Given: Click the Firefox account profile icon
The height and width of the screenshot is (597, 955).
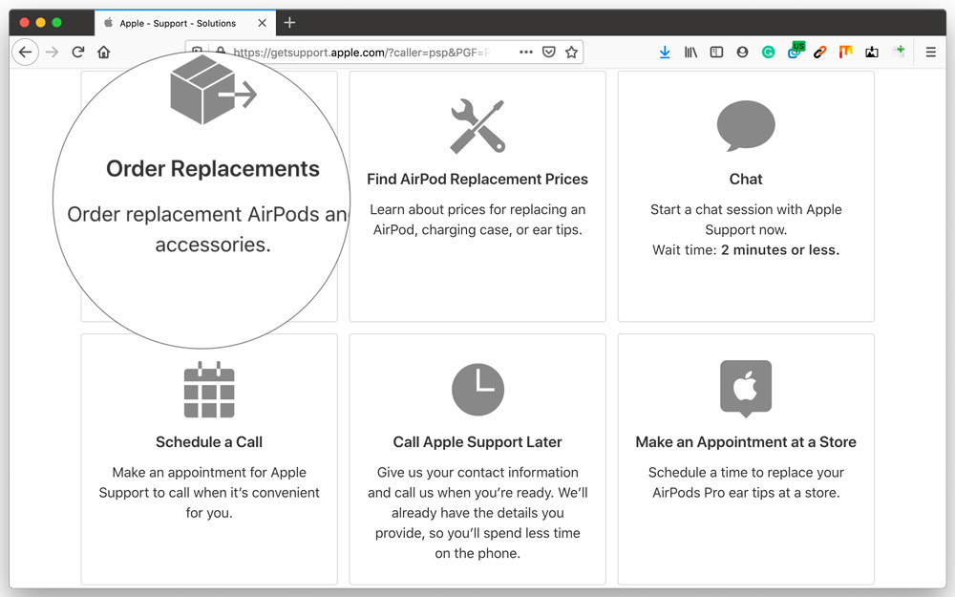Looking at the screenshot, I should (x=742, y=52).
